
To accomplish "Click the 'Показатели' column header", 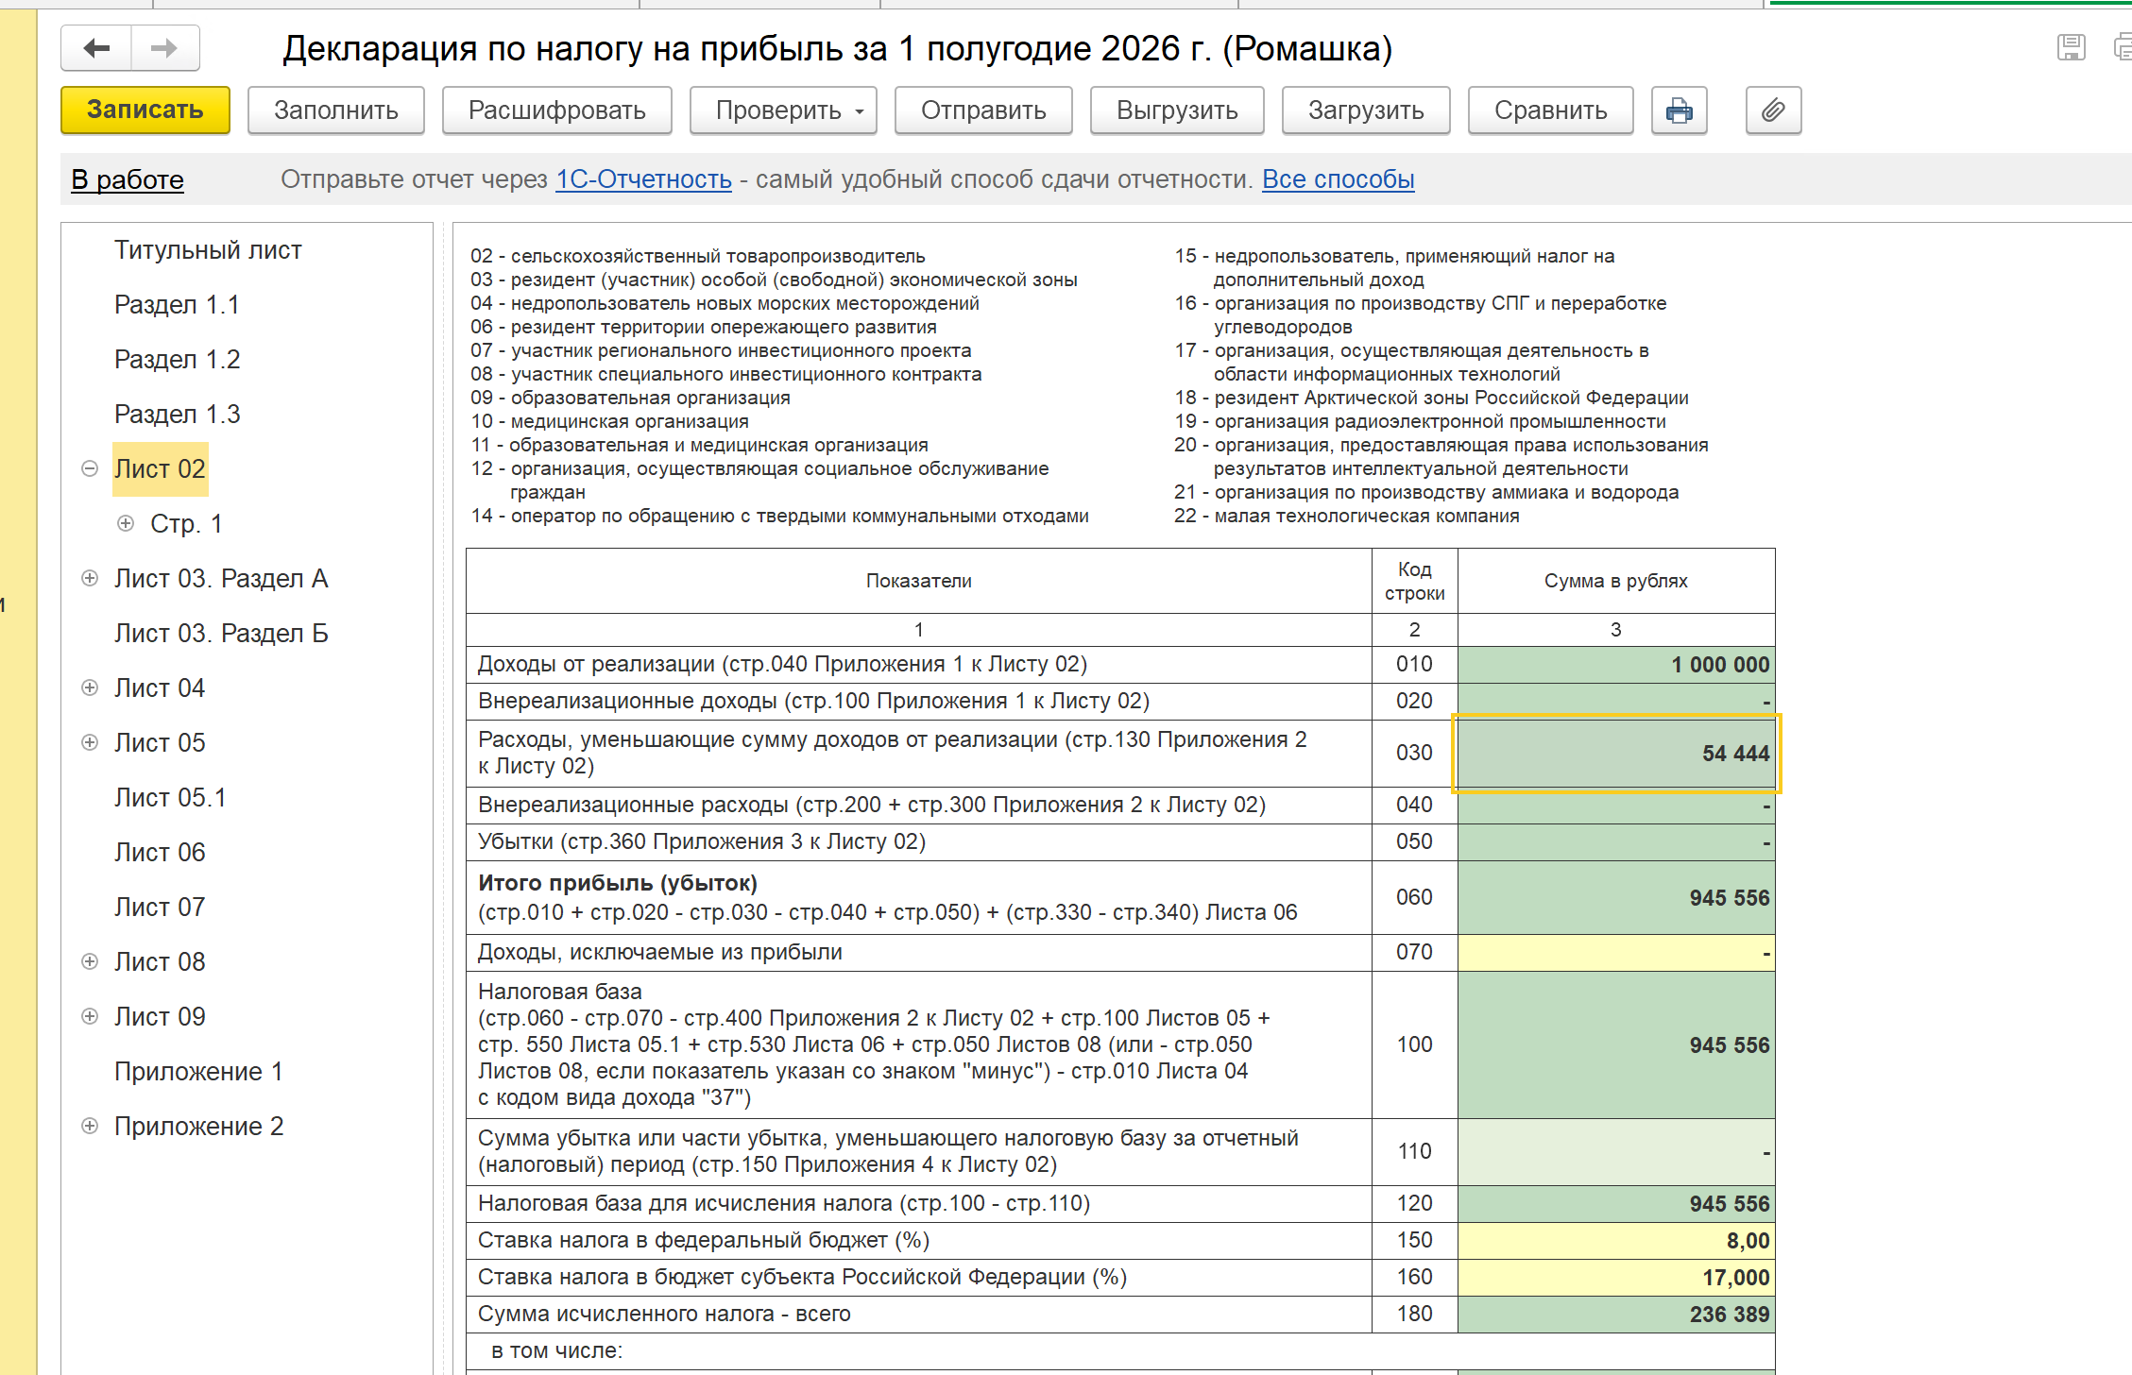I will [x=919, y=581].
